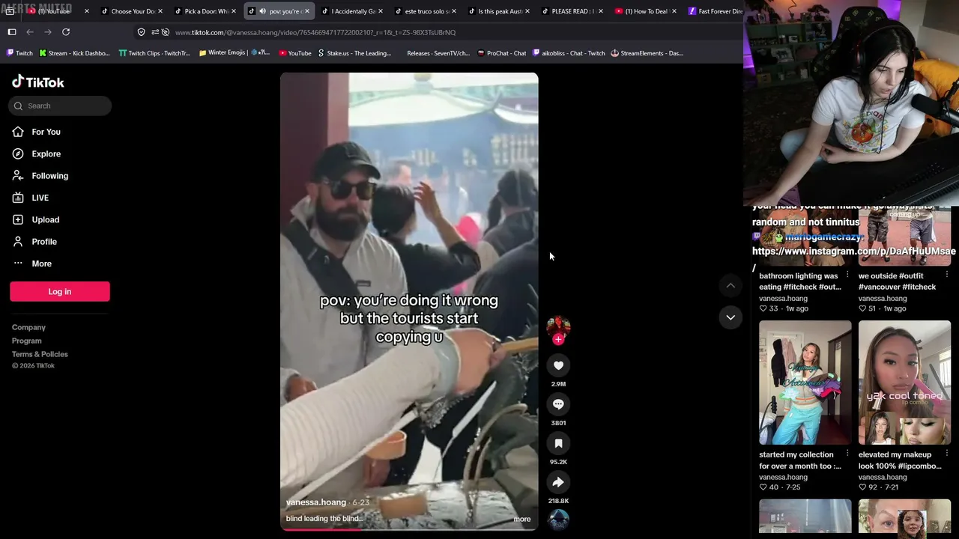Open vanessa.hoang's profile from the video caption
Image resolution: width=959 pixels, height=539 pixels.
316,502
